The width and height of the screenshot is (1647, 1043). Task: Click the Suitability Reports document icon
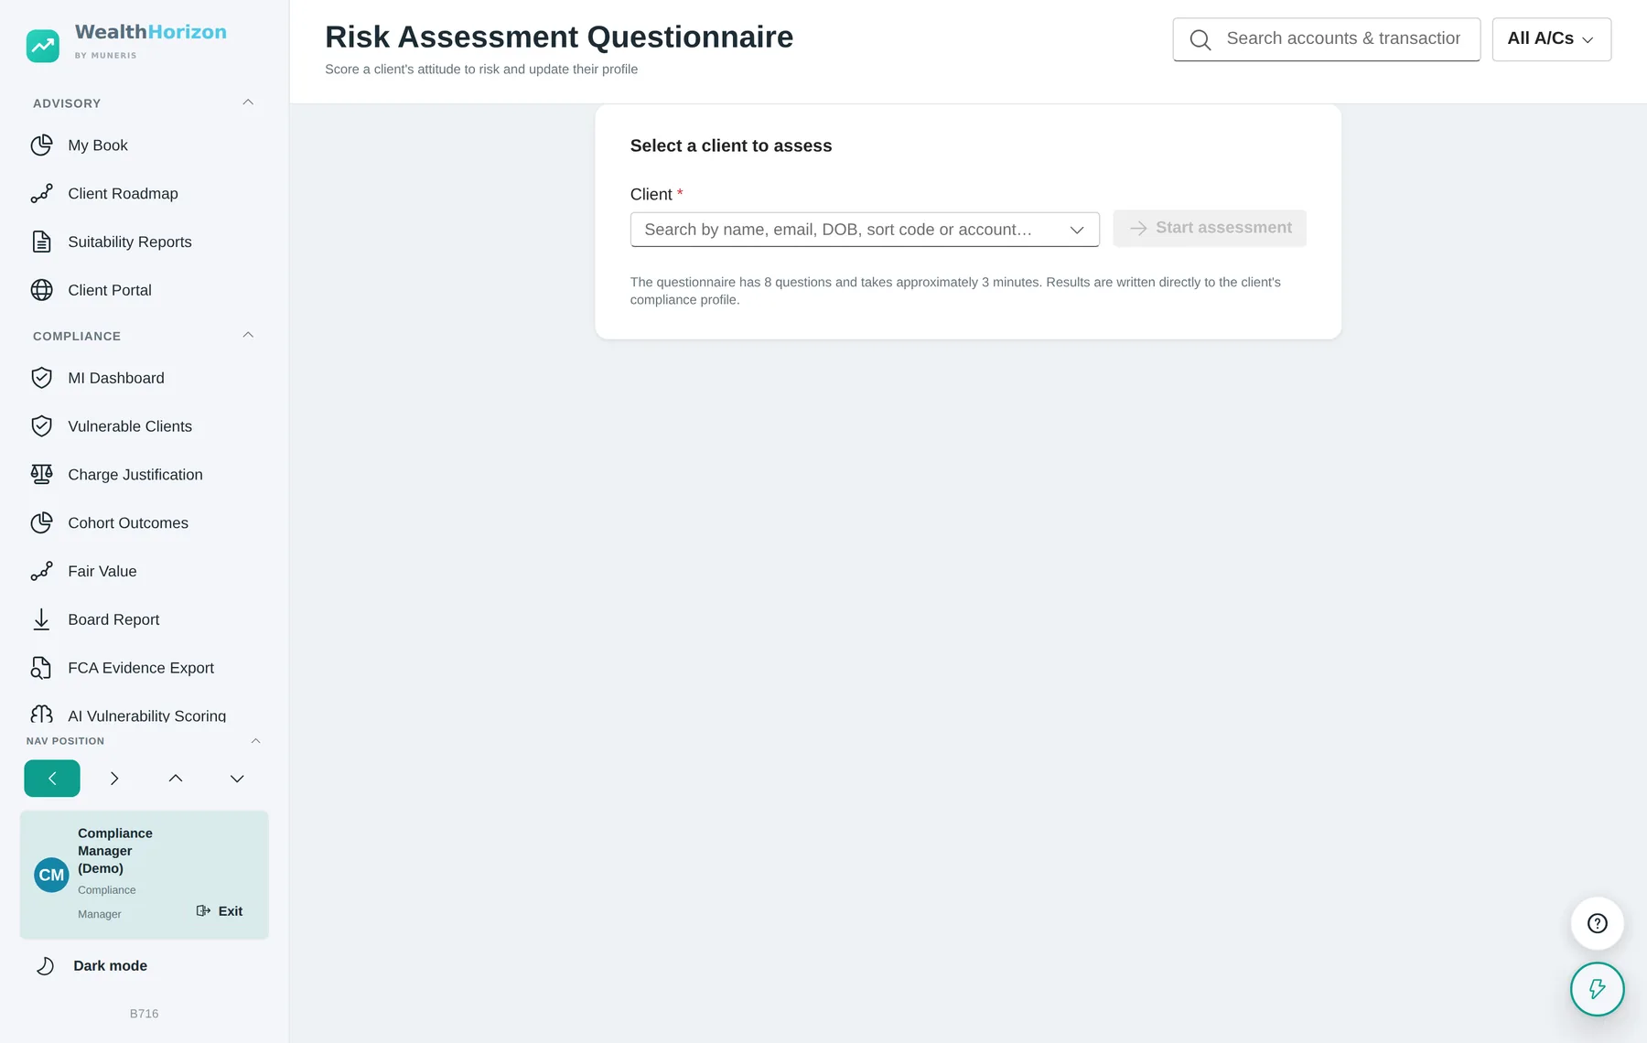(x=41, y=242)
